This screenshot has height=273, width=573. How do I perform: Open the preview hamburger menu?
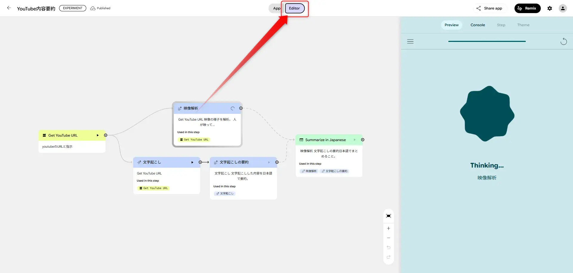click(x=410, y=41)
